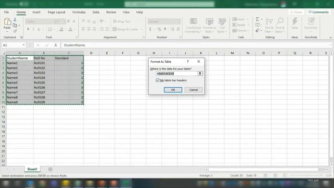Click the Share button

click(296, 12)
